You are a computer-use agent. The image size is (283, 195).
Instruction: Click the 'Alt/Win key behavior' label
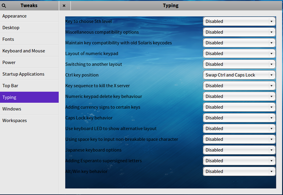click(86, 171)
